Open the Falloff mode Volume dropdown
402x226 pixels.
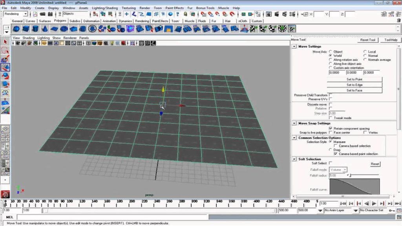tap(338, 169)
